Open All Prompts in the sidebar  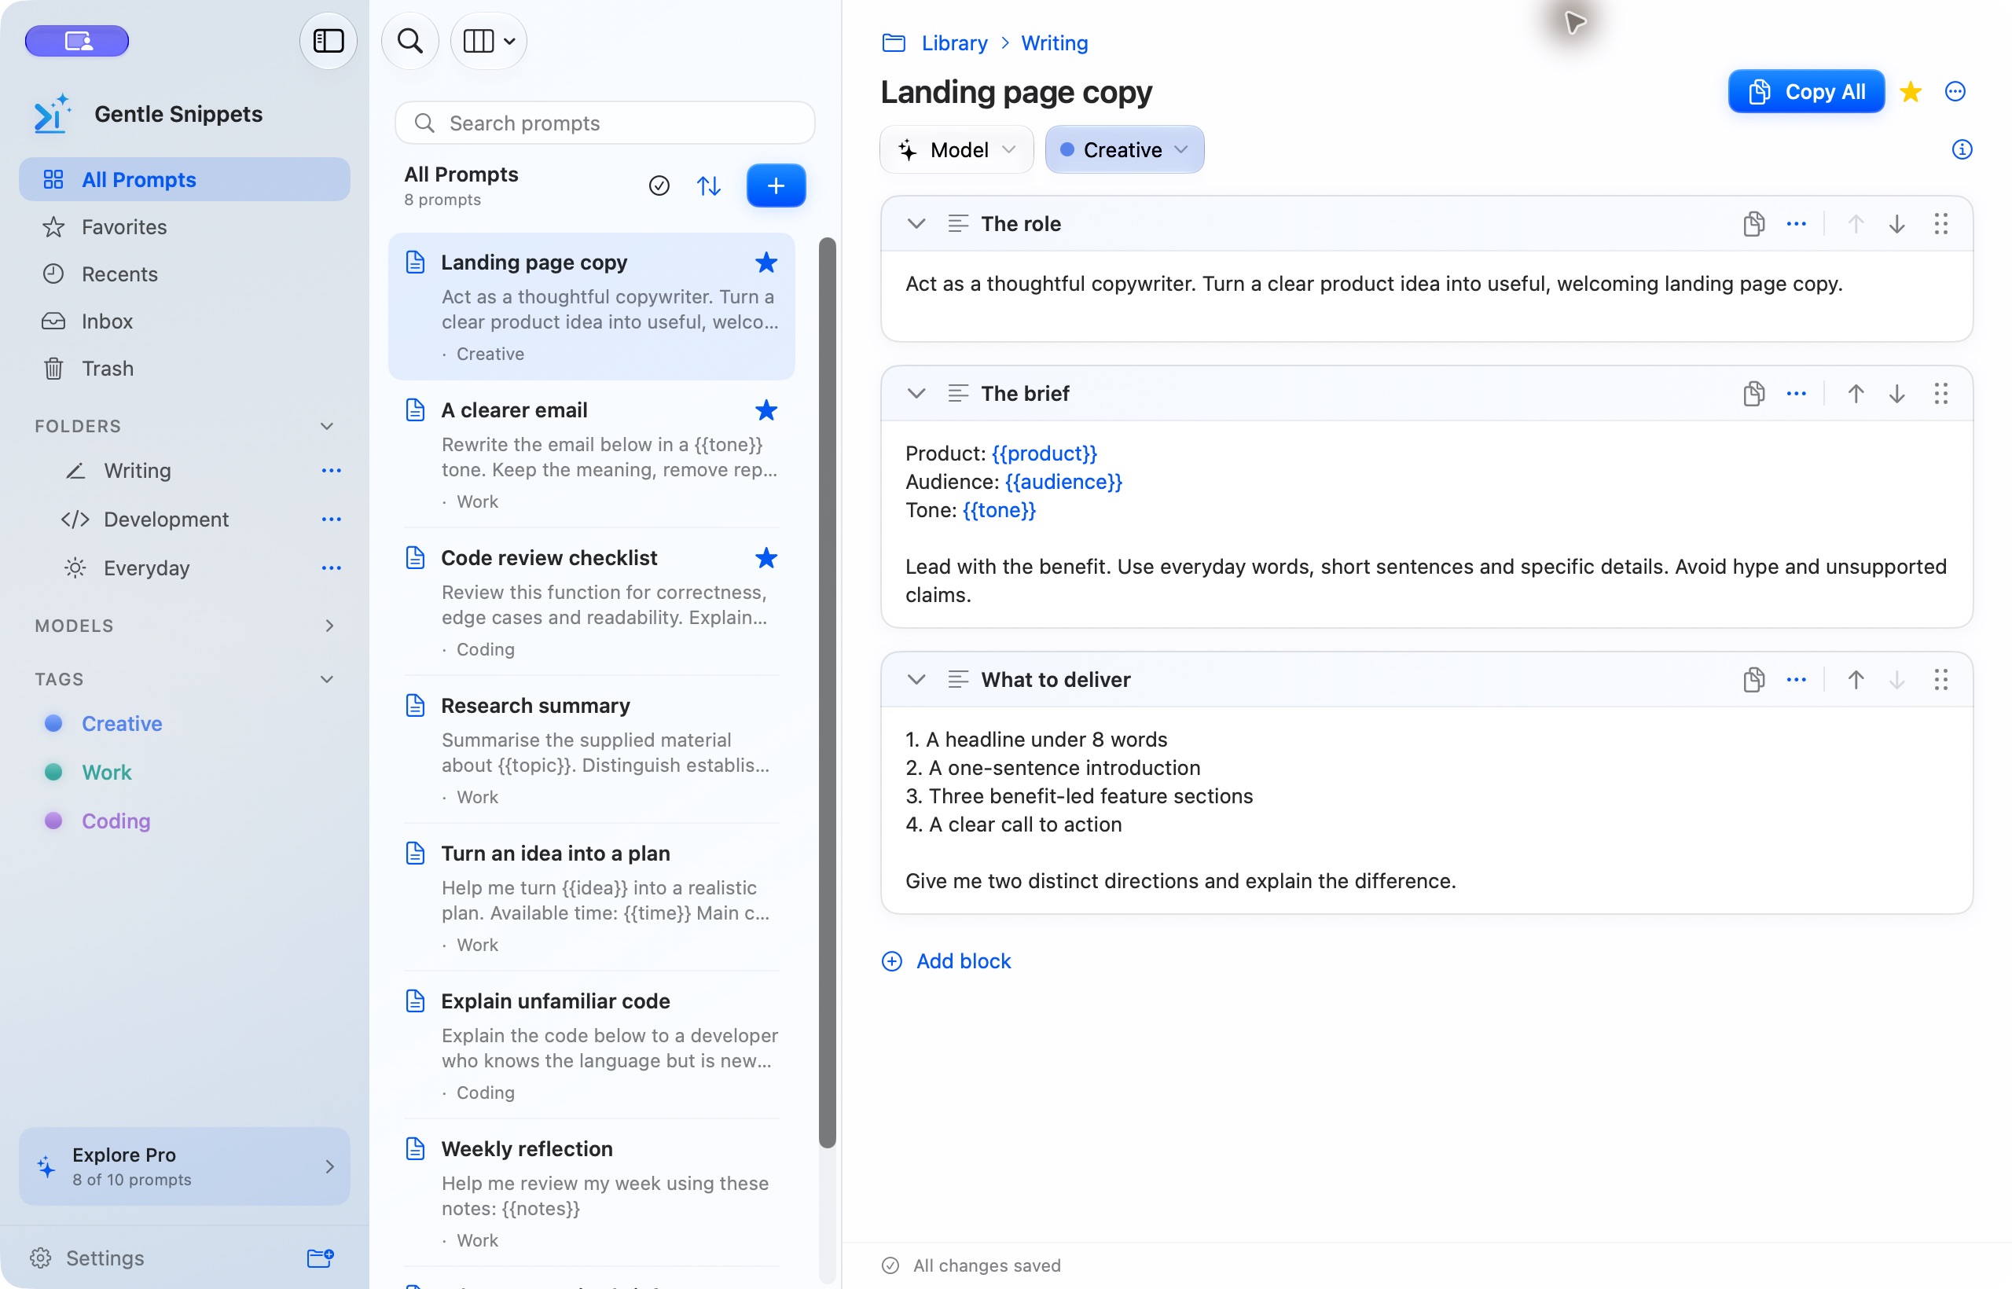pos(184,179)
